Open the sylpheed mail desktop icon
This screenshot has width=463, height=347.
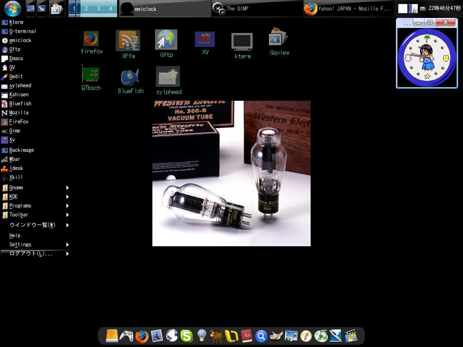pos(168,75)
